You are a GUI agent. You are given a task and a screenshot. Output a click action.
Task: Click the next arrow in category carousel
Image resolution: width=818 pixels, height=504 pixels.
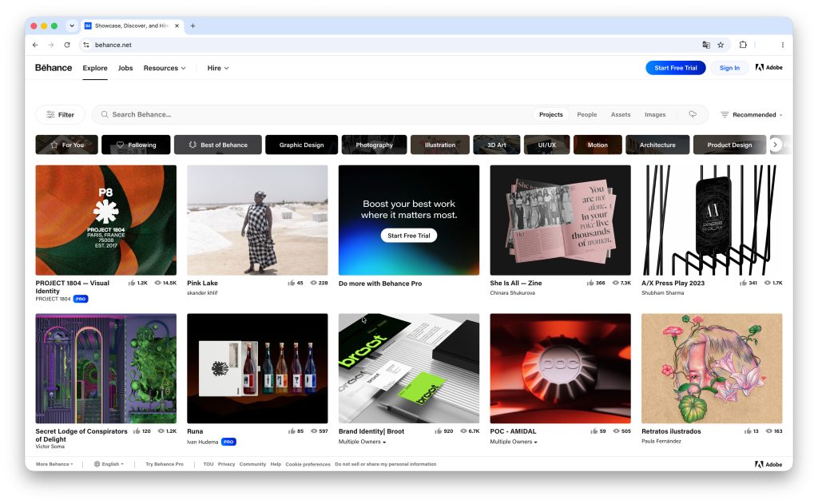click(x=775, y=145)
